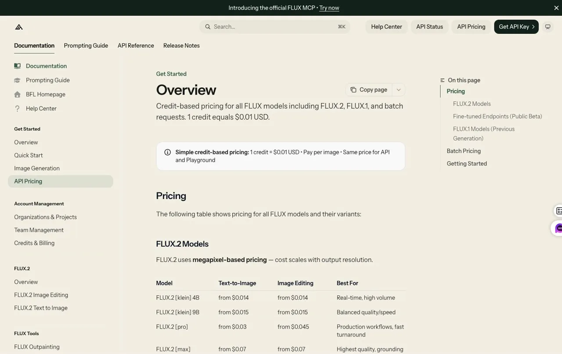Jump to FLUX.2 Models in page outline
562x354 pixels.
click(x=472, y=104)
